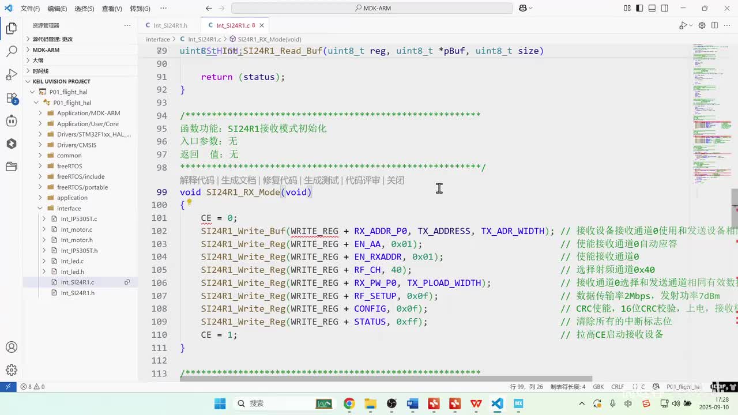Image resolution: width=738 pixels, height=415 pixels.
Task: Expand the MDK-ARM section
Action: 80,50
